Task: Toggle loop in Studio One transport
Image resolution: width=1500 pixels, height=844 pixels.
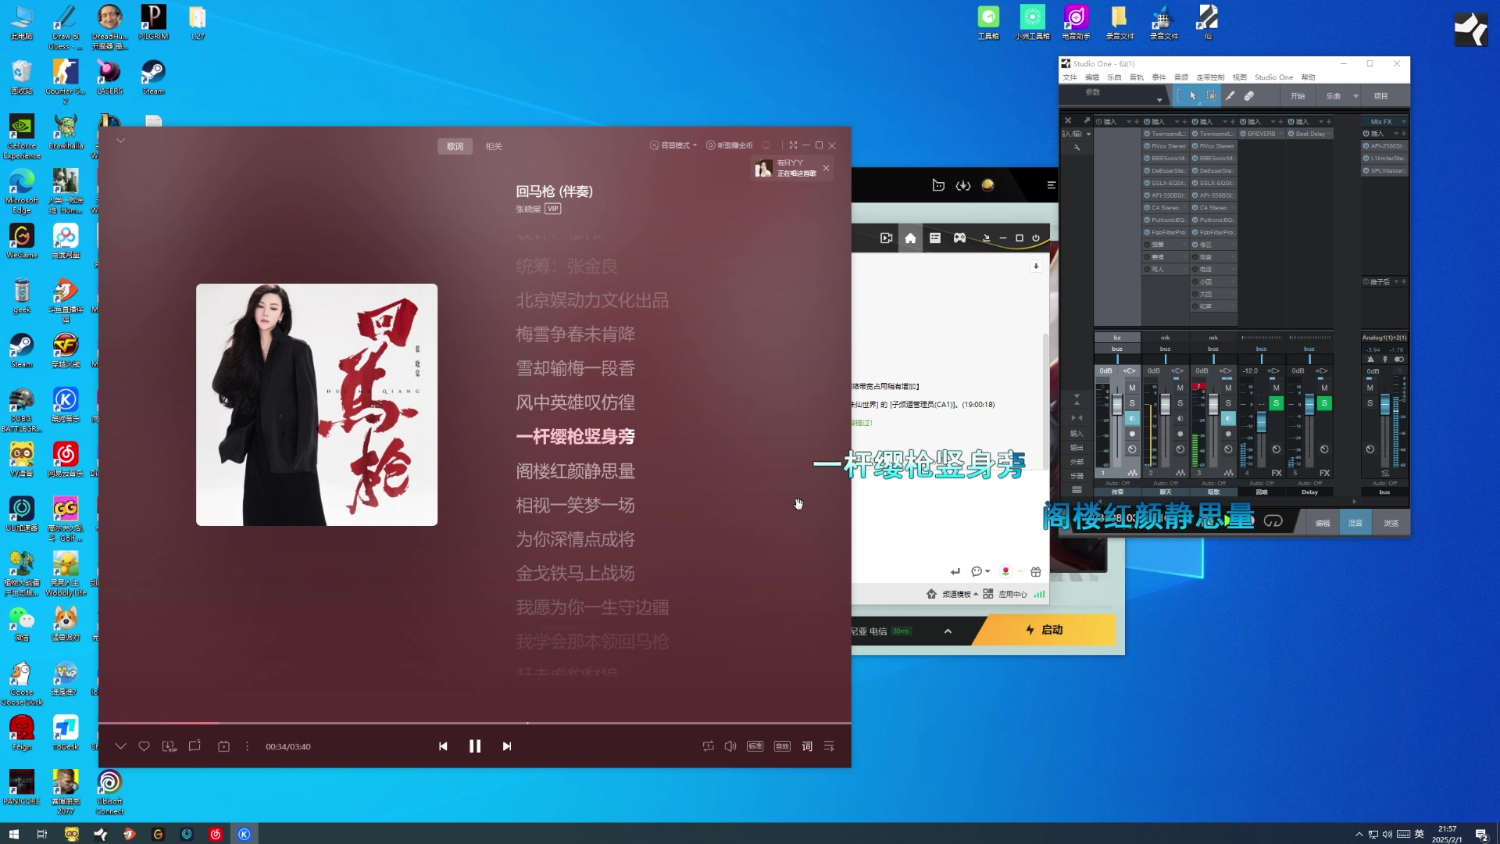Action: [1273, 521]
